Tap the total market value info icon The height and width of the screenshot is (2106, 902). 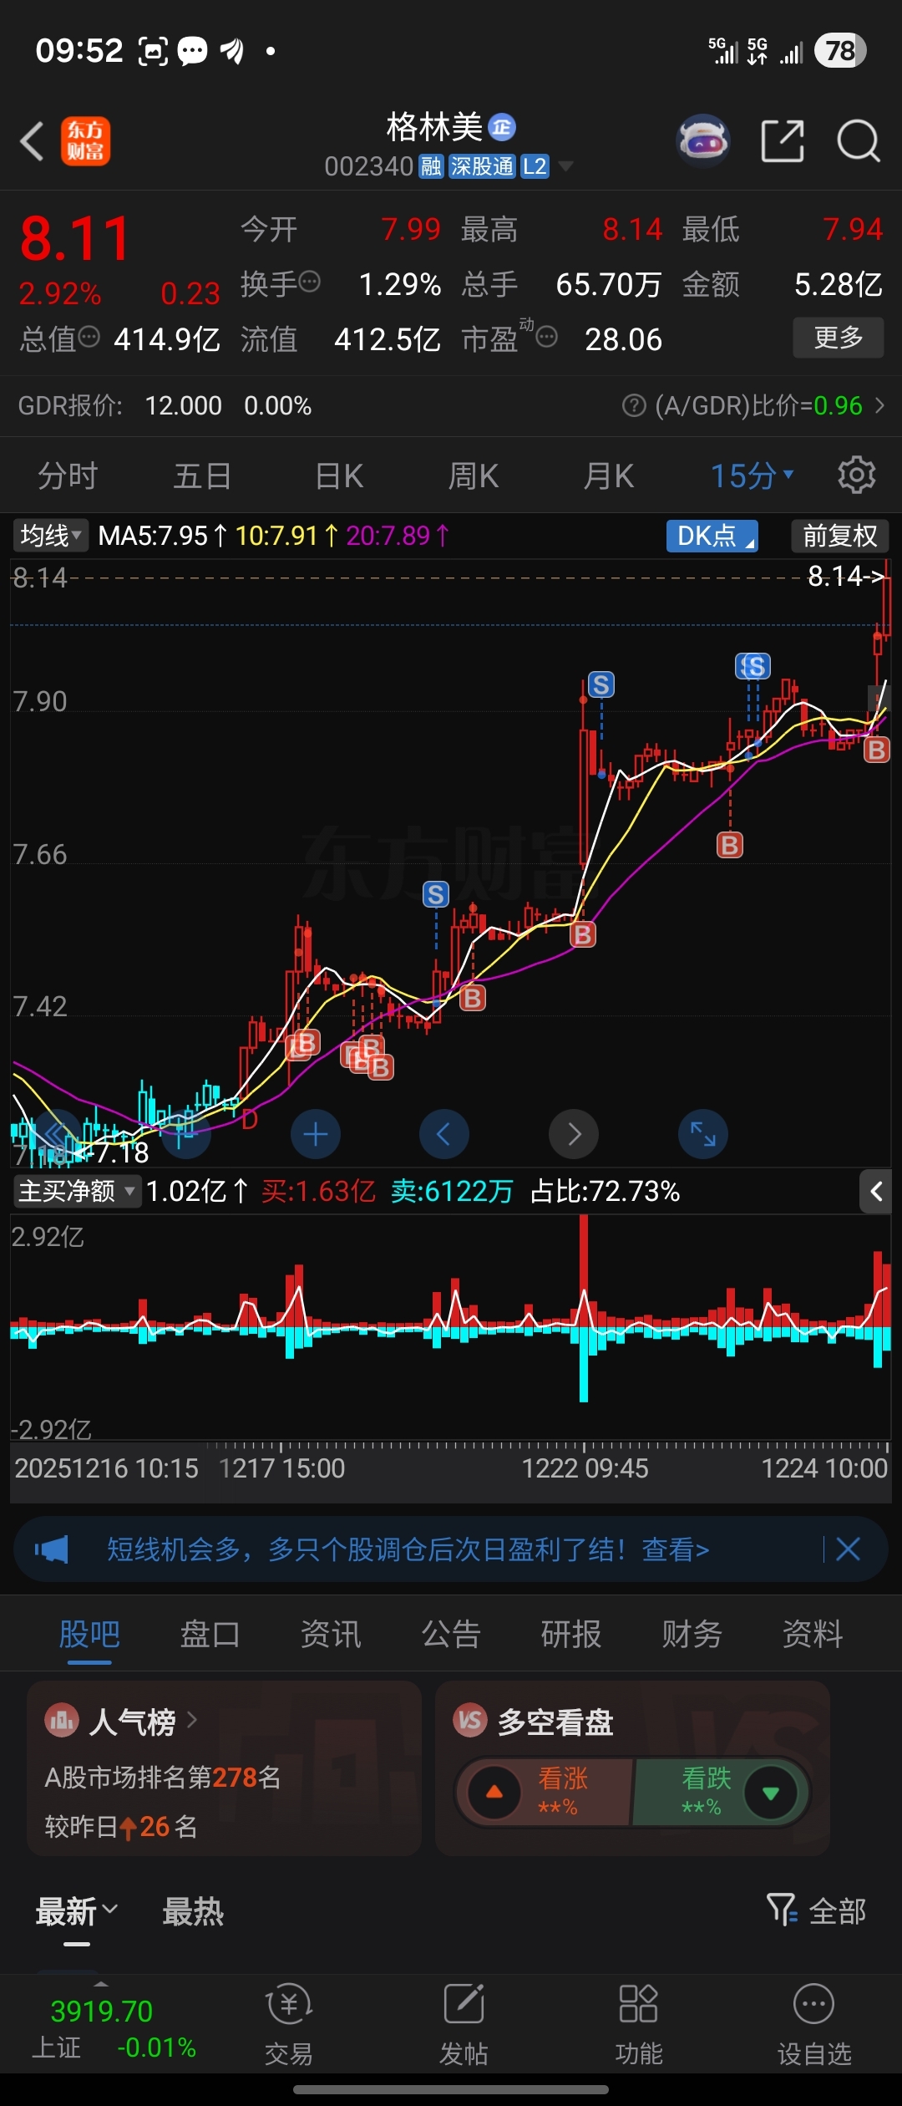(89, 337)
